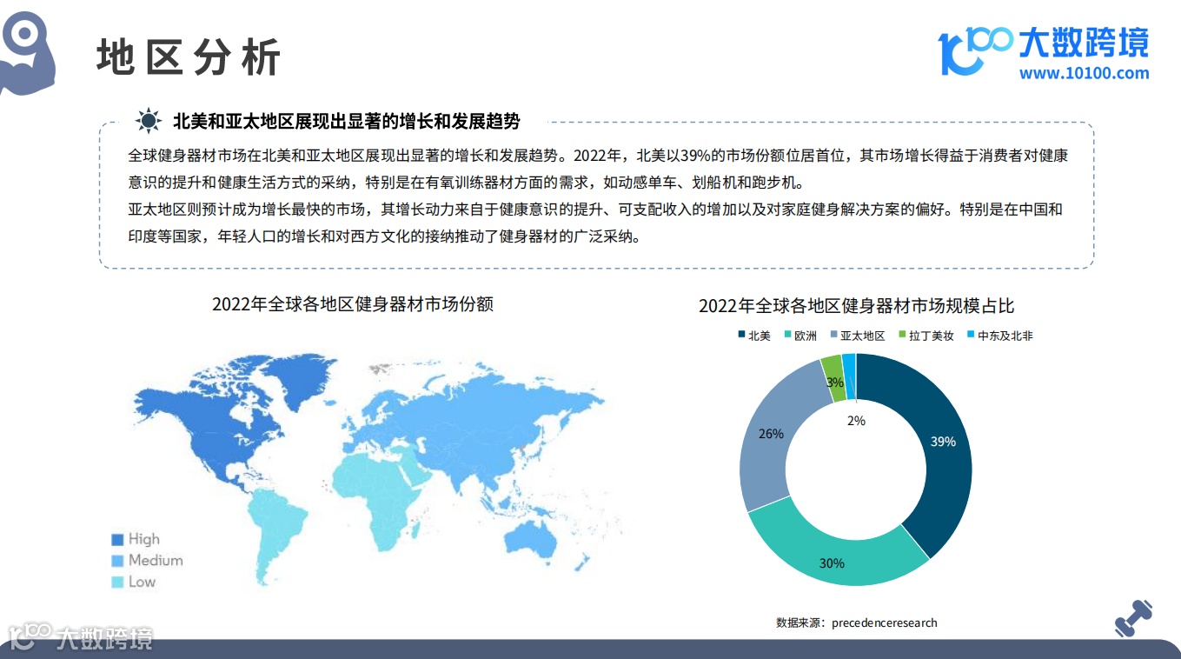Click the 26% donut segment label
The image size is (1181, 659).
click(x=771, y=433)
